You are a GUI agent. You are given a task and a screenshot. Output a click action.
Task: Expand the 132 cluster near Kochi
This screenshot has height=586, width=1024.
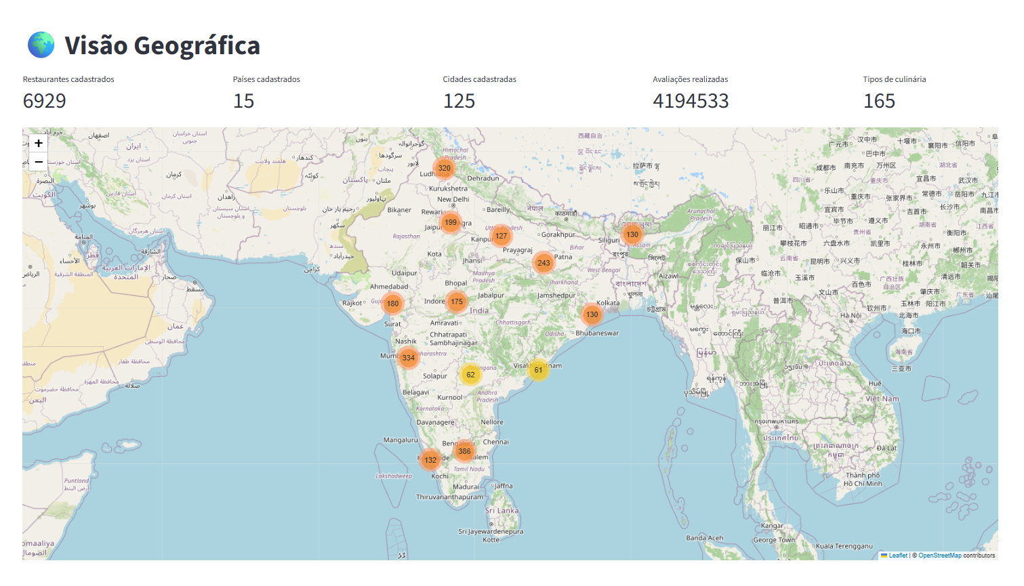tap(431, 460)
